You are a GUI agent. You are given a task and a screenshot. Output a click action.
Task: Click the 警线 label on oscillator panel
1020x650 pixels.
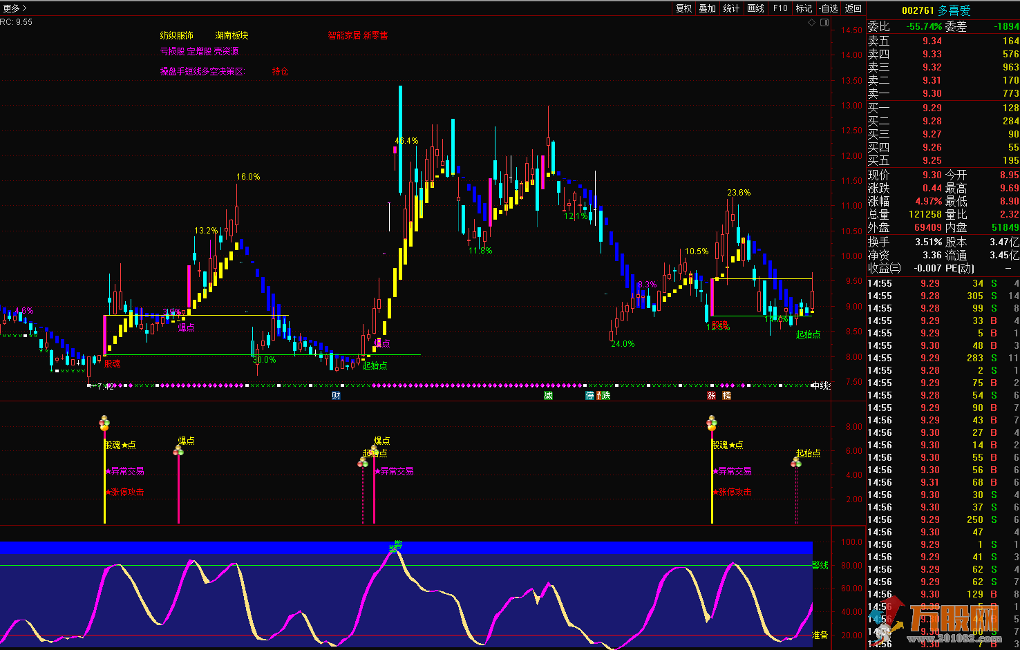coord(820,565)
